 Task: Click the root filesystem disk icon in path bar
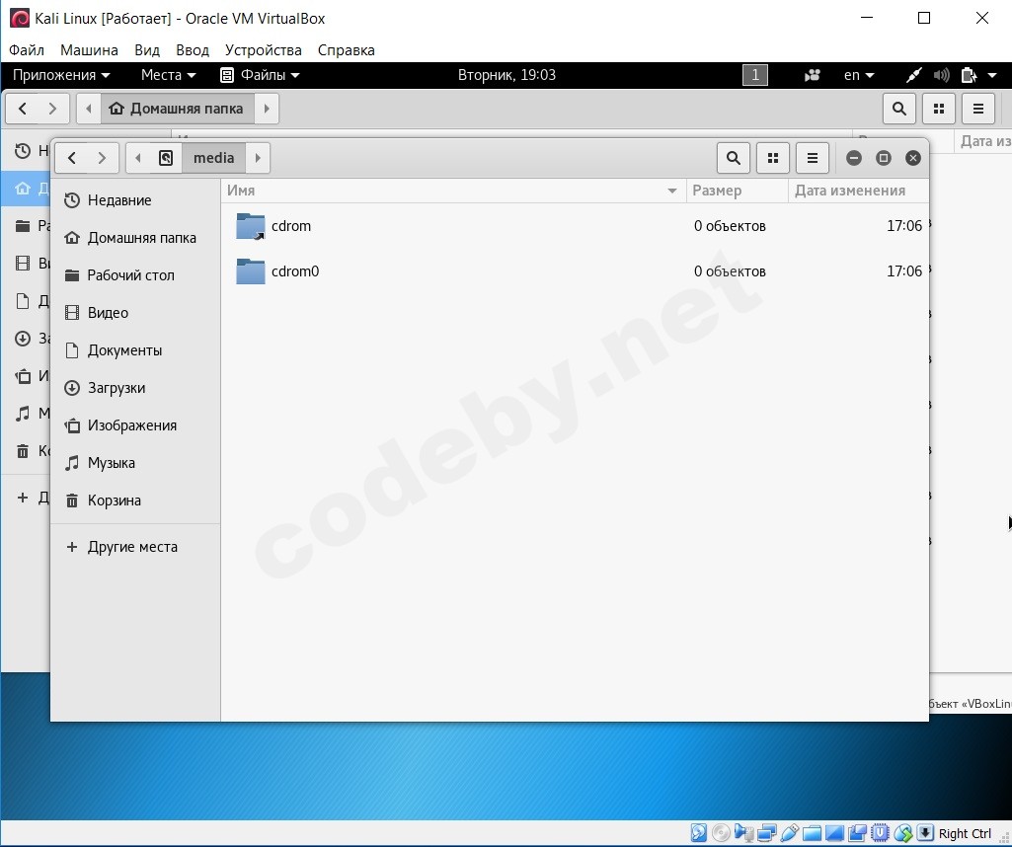point(166,158)
